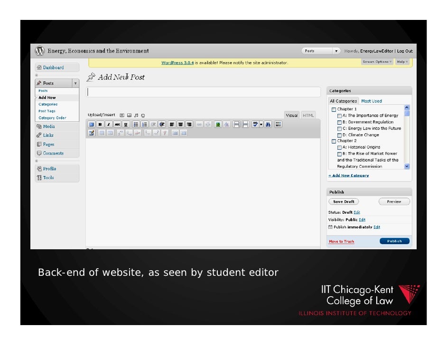Toggle bold formatting in the editor toolbar
Viewport: 447px width, 345px height.
pyautogui.click(x=100, y=124)
